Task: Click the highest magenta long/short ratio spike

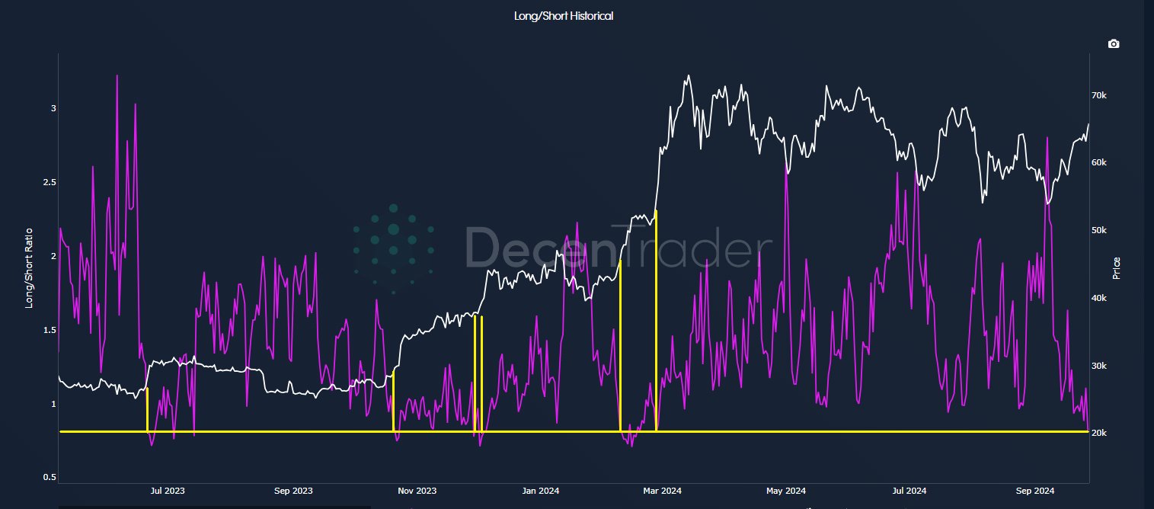Action: [x=117, y=77]
